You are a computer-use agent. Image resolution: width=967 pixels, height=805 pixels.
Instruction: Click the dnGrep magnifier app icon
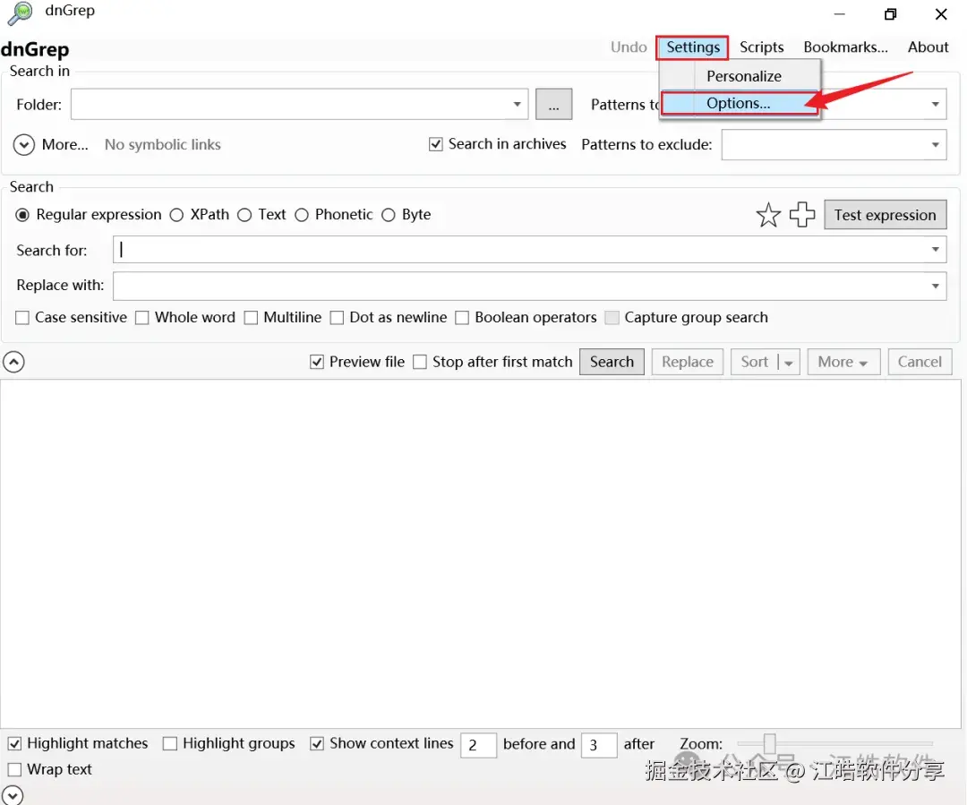point(21,13)
